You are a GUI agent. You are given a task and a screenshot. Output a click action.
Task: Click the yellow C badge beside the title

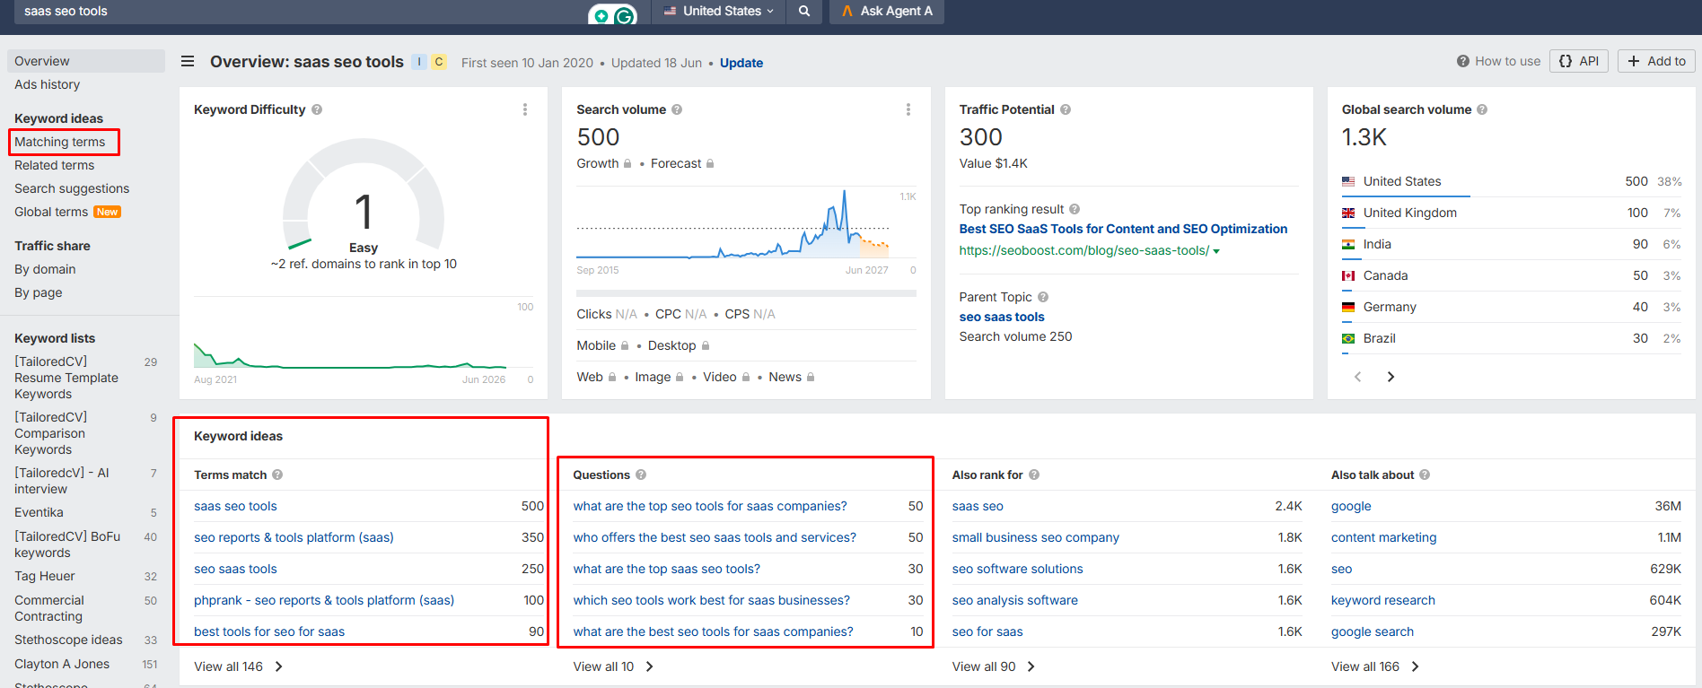[439, 62]
